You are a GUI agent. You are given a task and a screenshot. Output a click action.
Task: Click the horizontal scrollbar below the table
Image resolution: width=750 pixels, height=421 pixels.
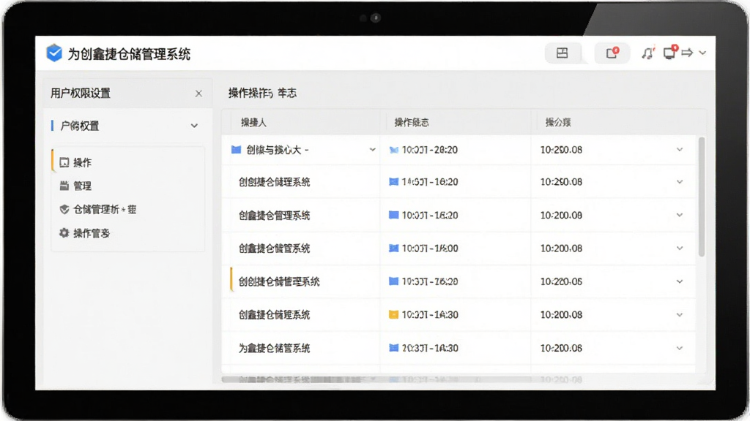pos(376,380)
